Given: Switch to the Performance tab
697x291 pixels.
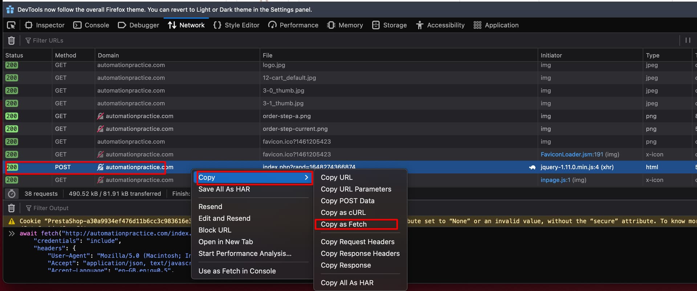Looking at the screenshot, I should pos(293,25).
